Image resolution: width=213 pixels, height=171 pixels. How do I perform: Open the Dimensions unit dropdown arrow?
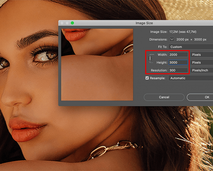(172, 40)
